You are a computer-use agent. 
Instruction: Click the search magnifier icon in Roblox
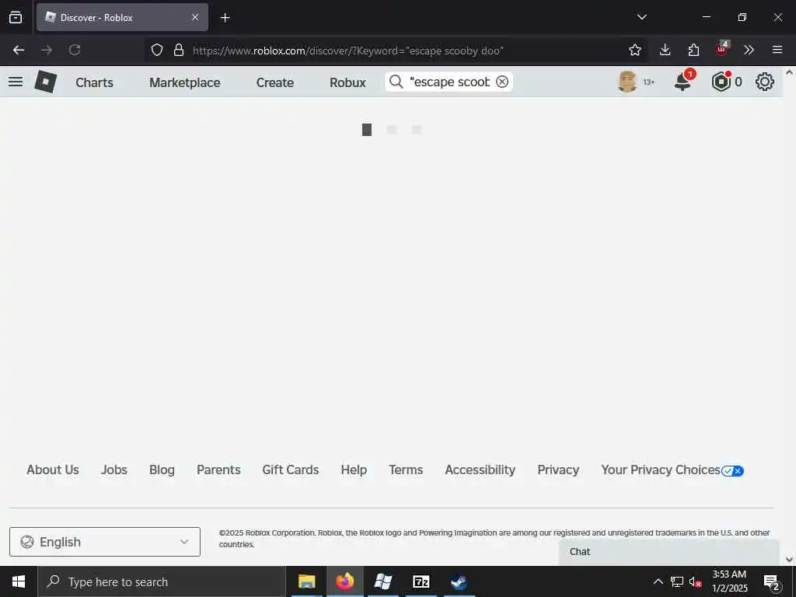[396, 82]
